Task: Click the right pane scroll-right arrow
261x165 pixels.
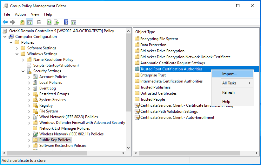Action: [x=256, y=153]
